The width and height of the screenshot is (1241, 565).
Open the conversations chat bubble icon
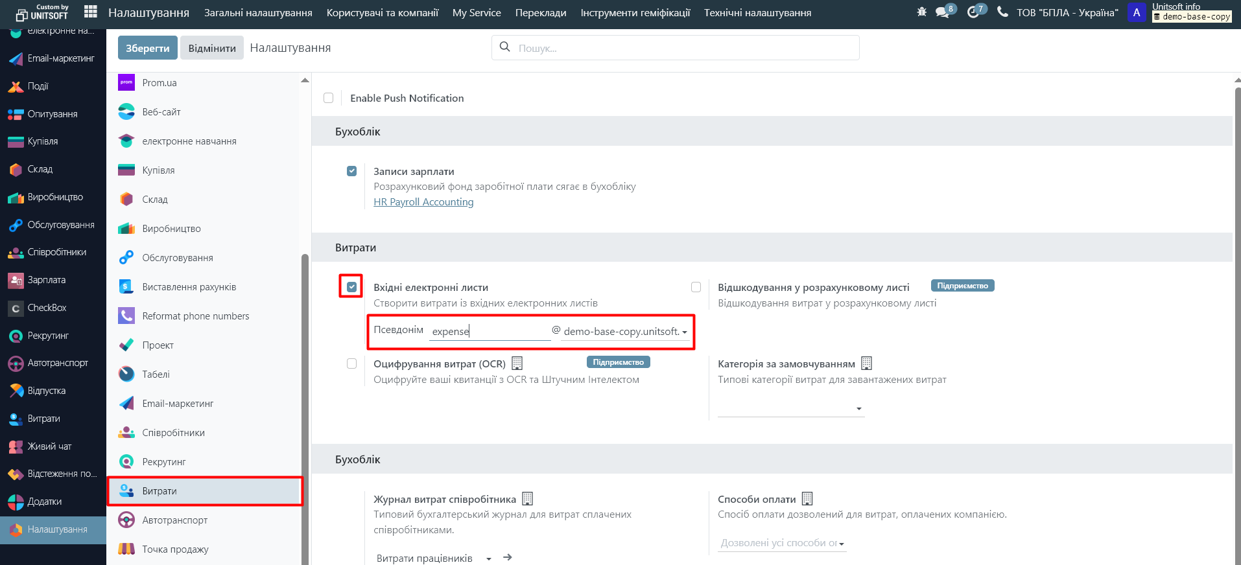[x=943, y=12]
